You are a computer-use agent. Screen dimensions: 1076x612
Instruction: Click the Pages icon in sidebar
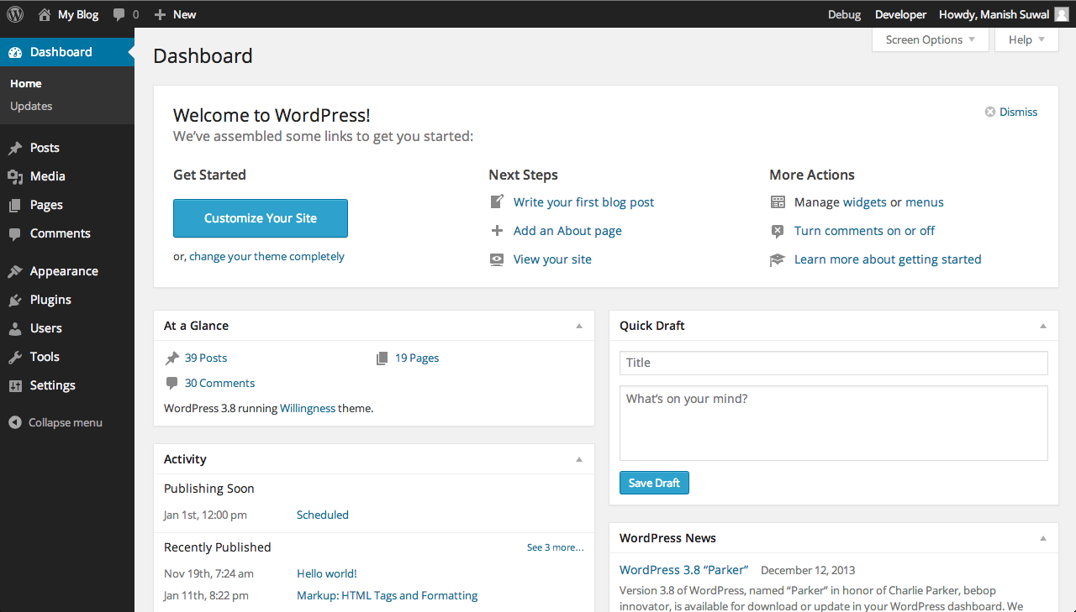tap(15, 205)
